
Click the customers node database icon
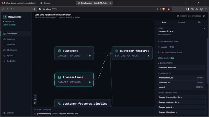pos(59,51)
